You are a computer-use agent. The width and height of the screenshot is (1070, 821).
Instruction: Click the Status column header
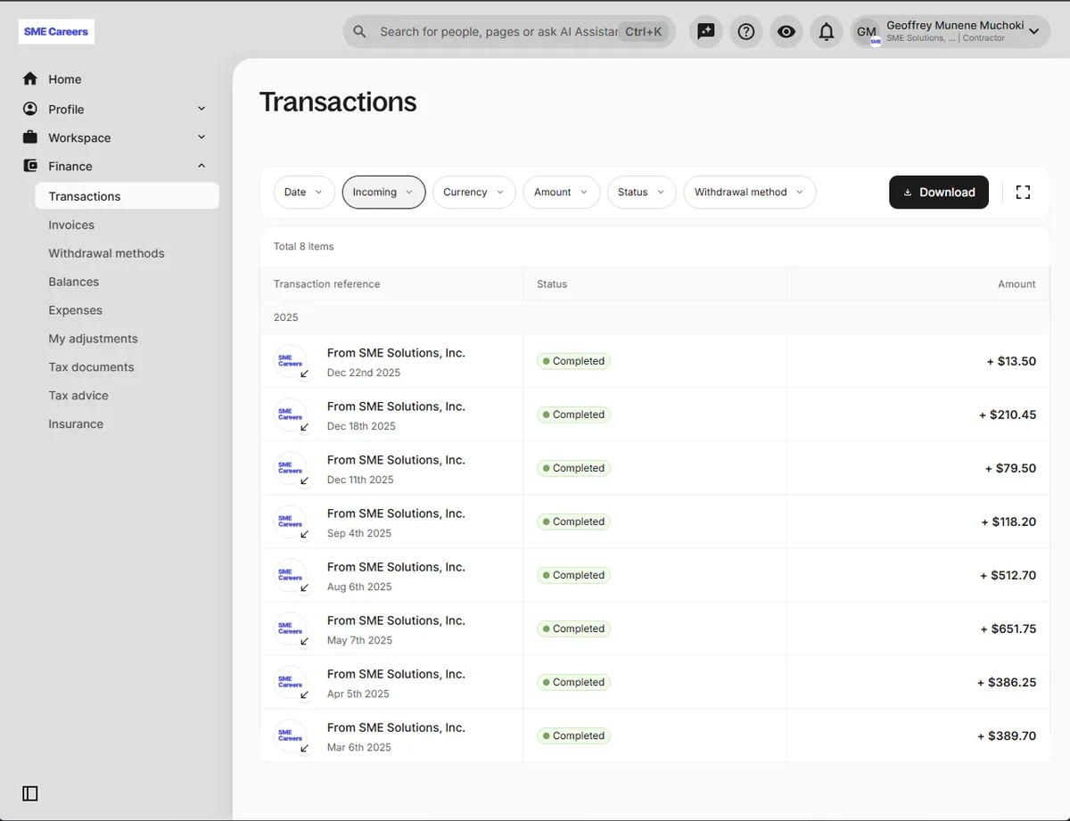[552, 284]
